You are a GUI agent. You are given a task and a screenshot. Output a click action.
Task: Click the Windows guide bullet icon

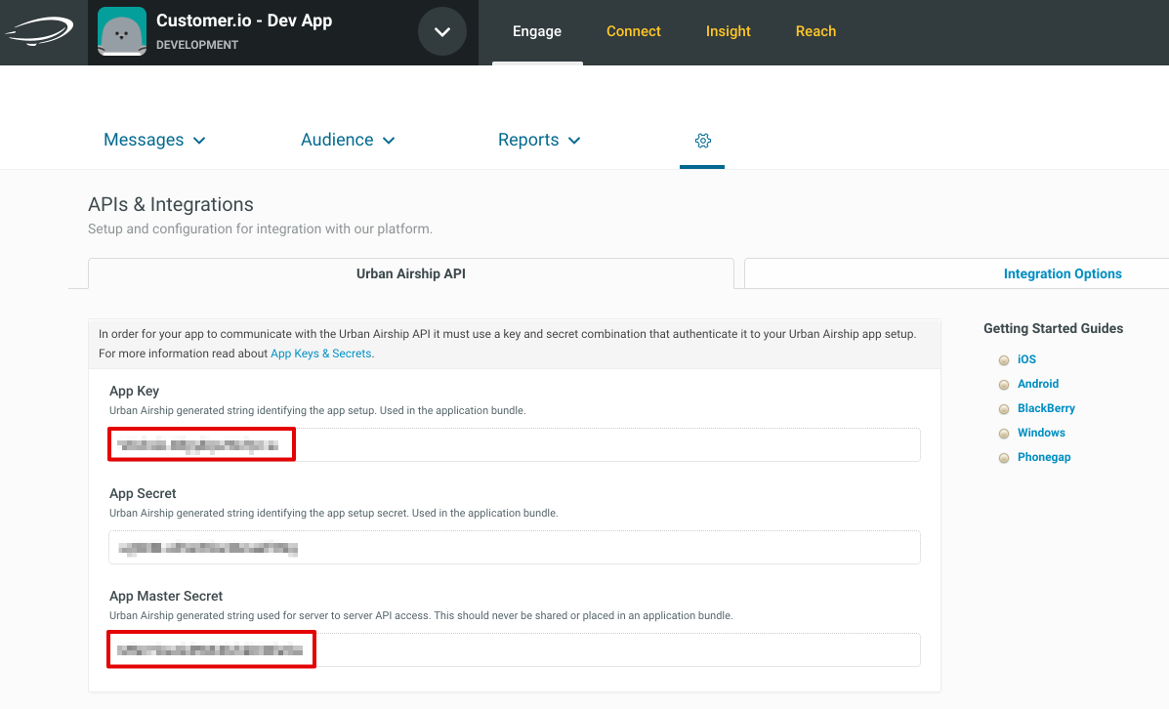[x=1004, y=434]
